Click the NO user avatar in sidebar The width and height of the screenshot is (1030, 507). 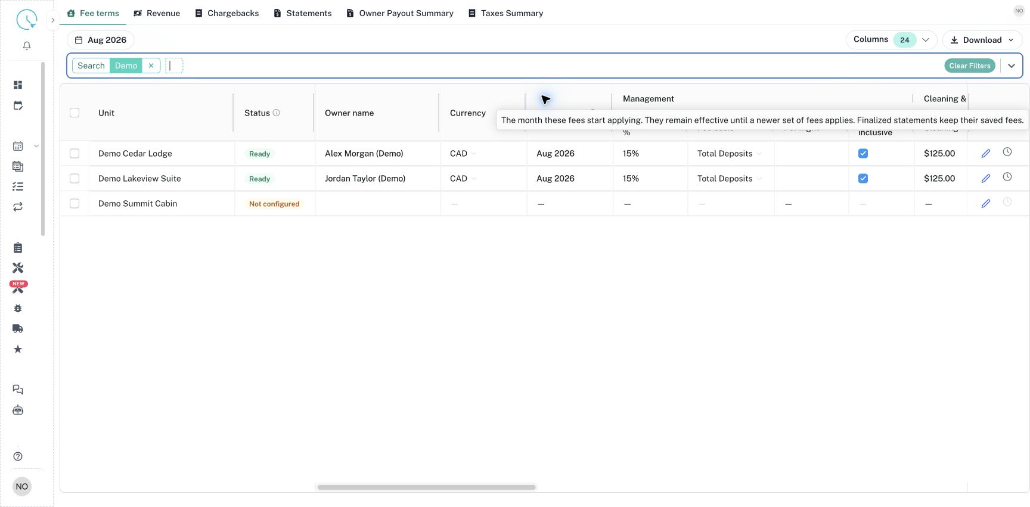click(x=22, y=487)
